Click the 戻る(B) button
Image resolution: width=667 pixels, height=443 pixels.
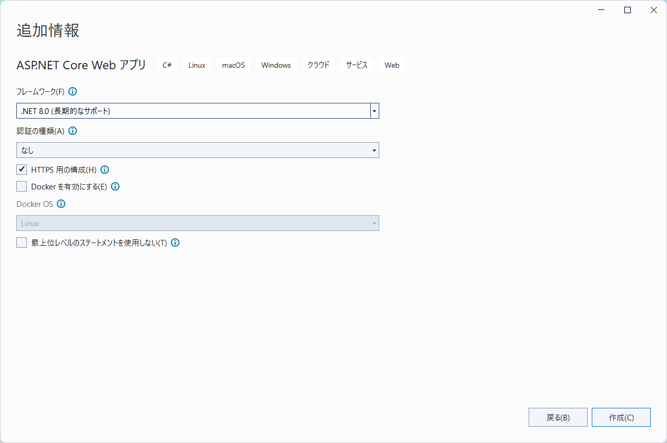[558, 417]
